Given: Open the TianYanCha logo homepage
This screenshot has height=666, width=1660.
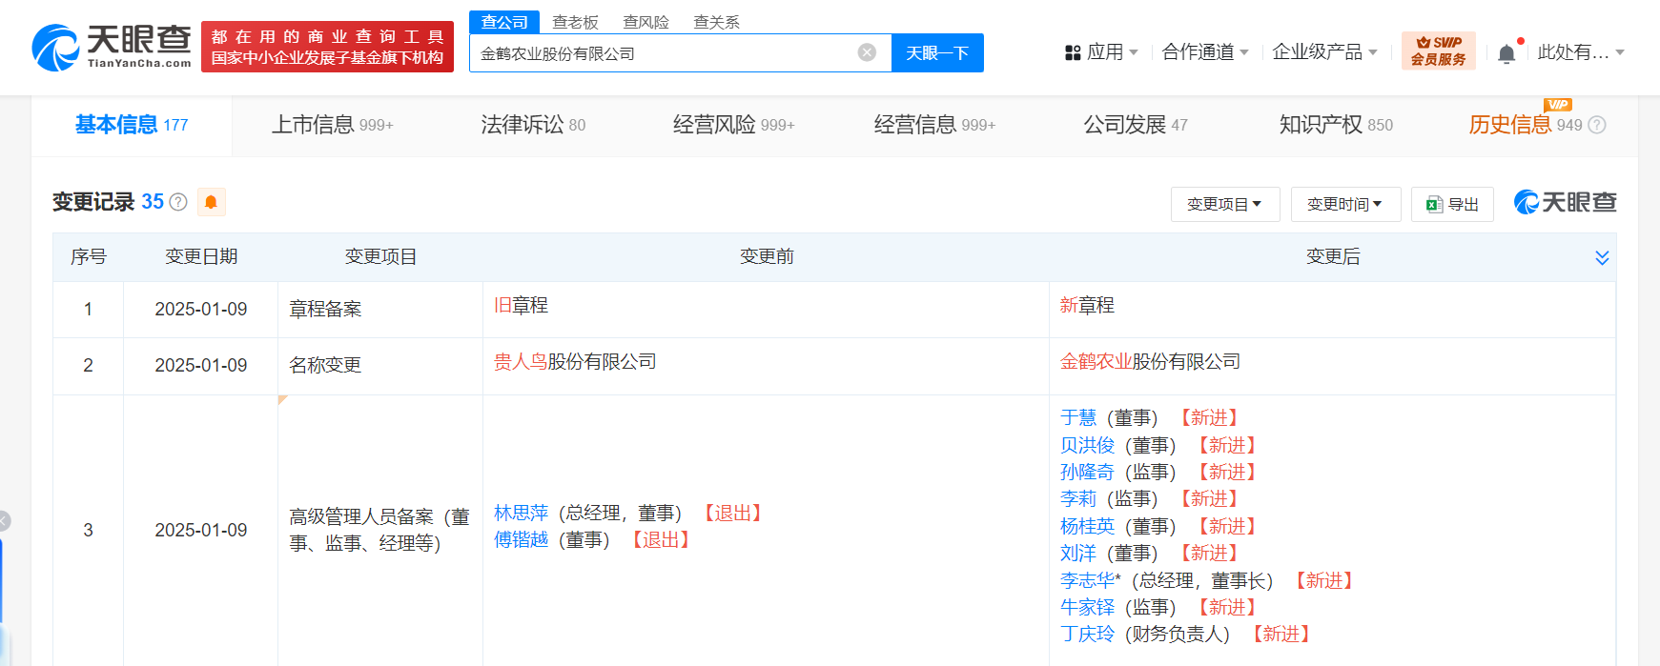Looking at the screenshot, I should coord(111,47).
